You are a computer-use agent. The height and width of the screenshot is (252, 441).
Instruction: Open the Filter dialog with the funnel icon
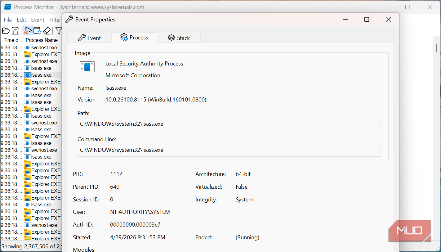coord(59,30)
